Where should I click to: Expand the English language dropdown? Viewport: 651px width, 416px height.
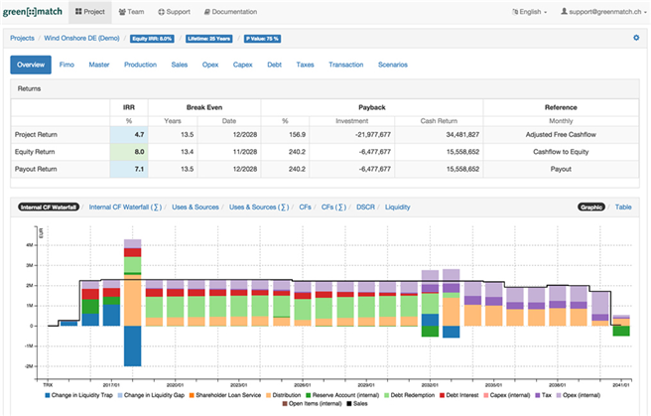pyautogui.click(x=528, y=12)
